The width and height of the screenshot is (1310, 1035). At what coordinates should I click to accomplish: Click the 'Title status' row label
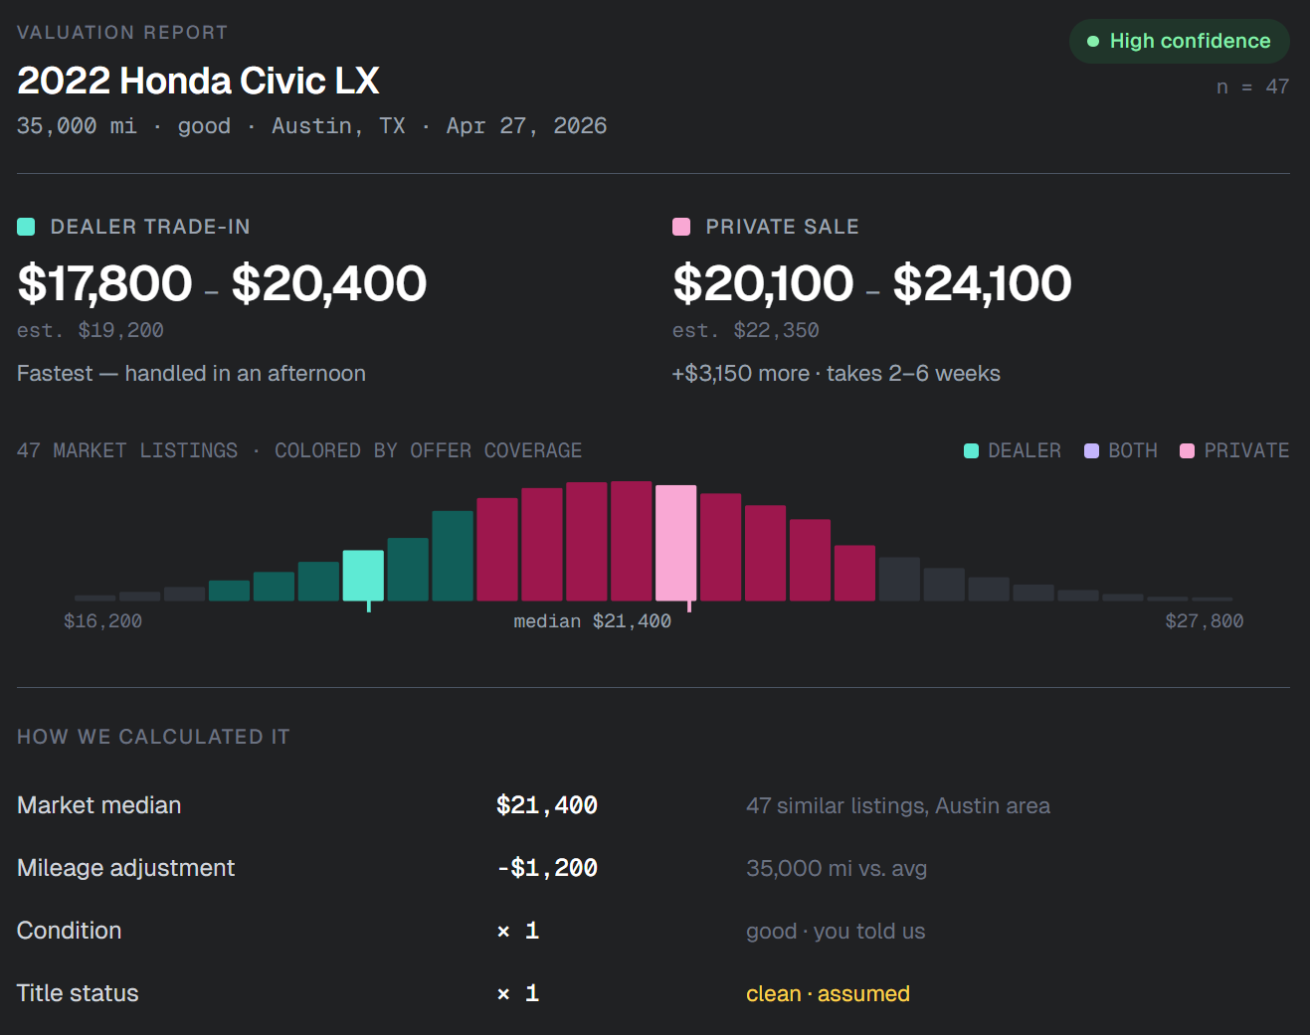78,993
